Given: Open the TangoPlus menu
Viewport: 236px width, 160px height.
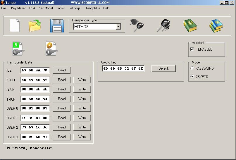Looking at the screenshot, I should click(x=93, y=8).
